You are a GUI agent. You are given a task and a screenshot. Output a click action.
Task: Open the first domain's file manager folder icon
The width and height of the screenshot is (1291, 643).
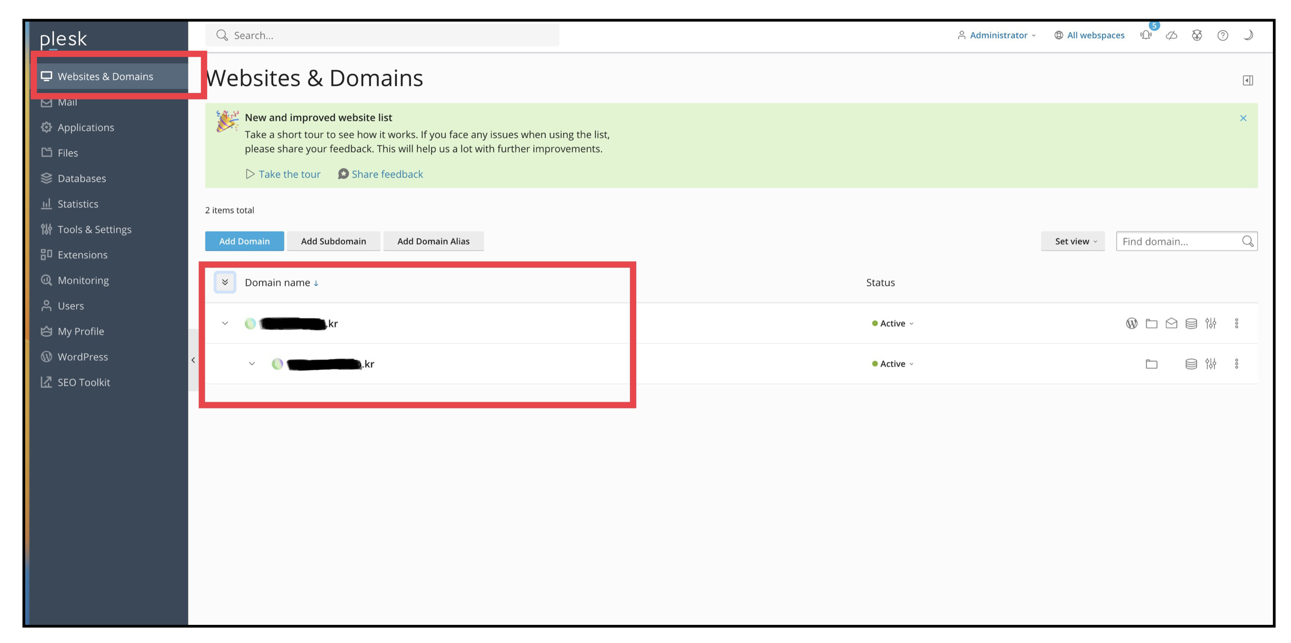[1151, 323]
